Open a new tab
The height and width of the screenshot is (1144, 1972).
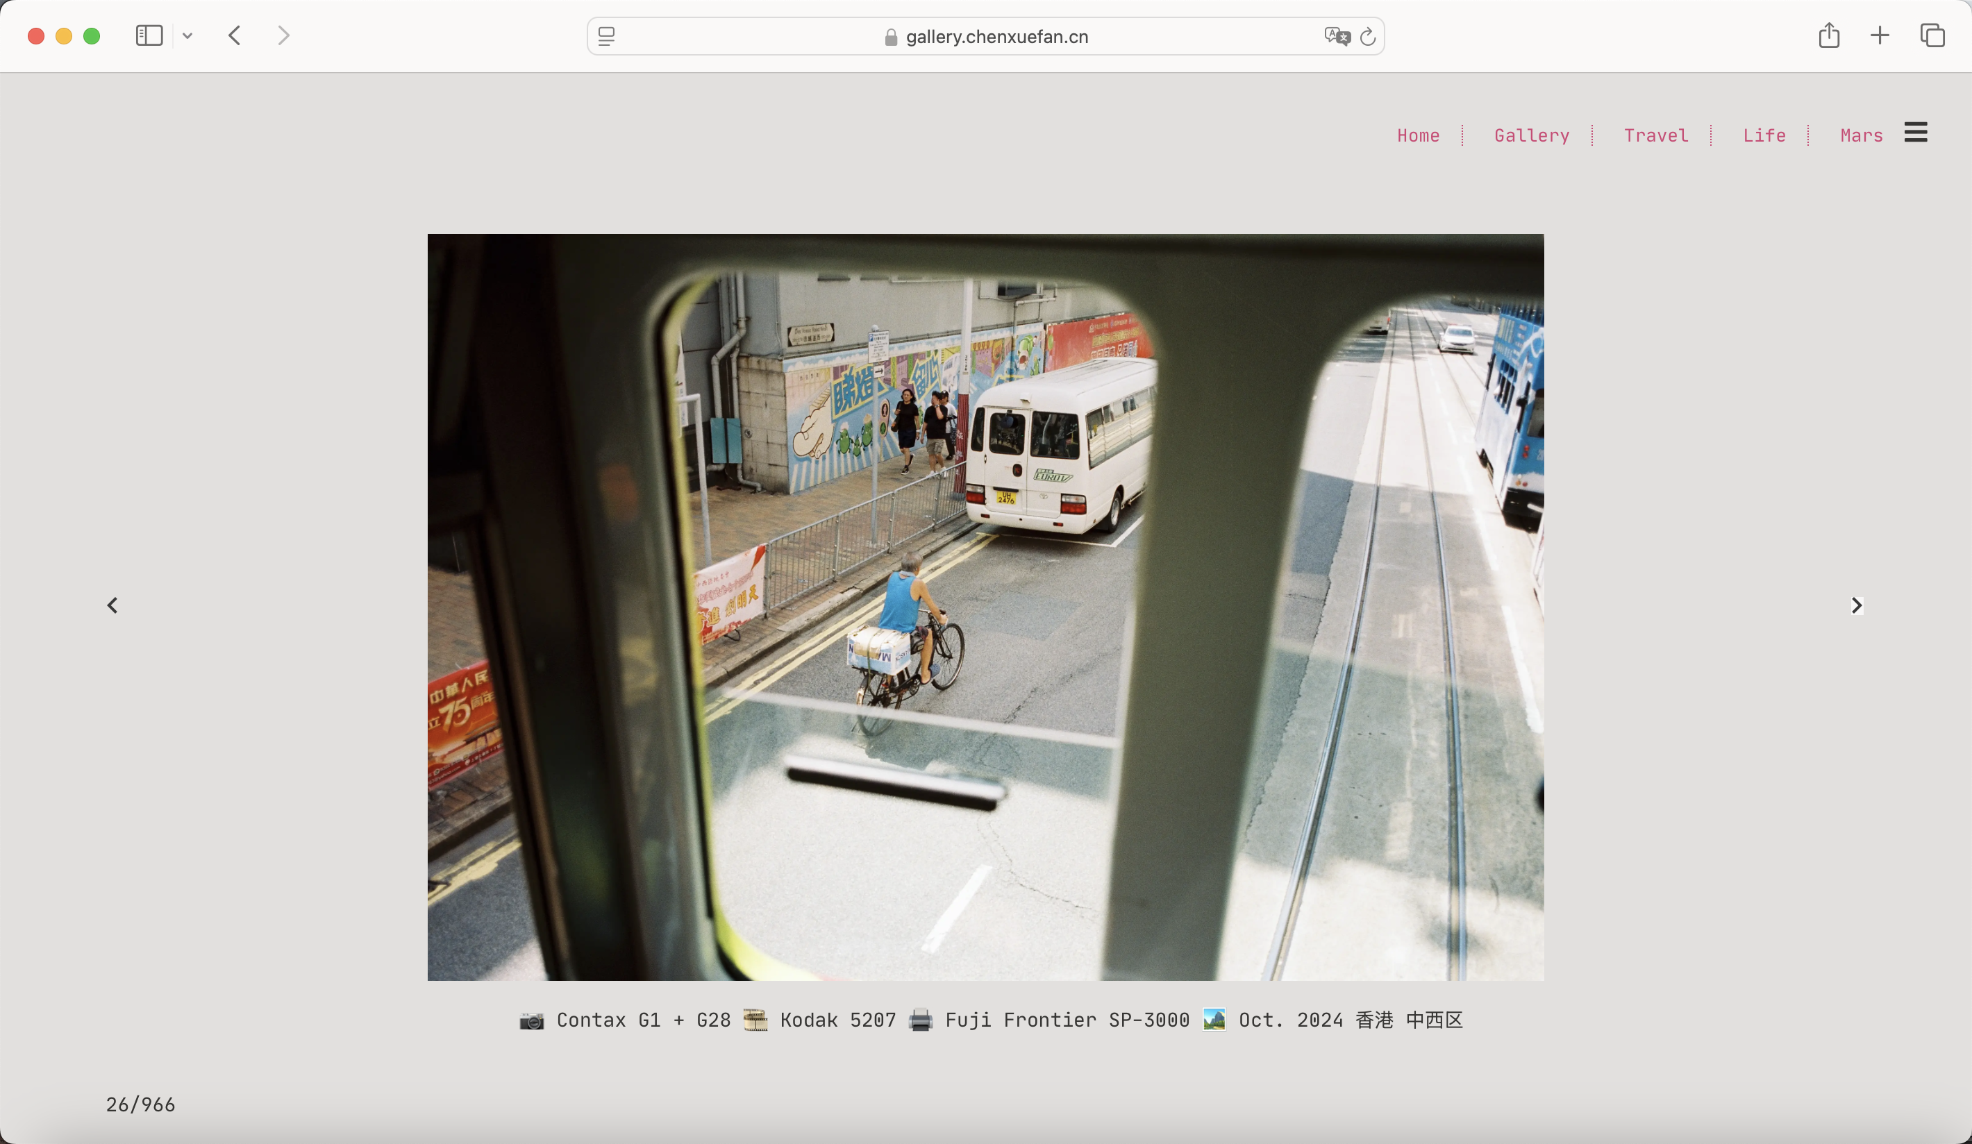tap(1880, 36)
